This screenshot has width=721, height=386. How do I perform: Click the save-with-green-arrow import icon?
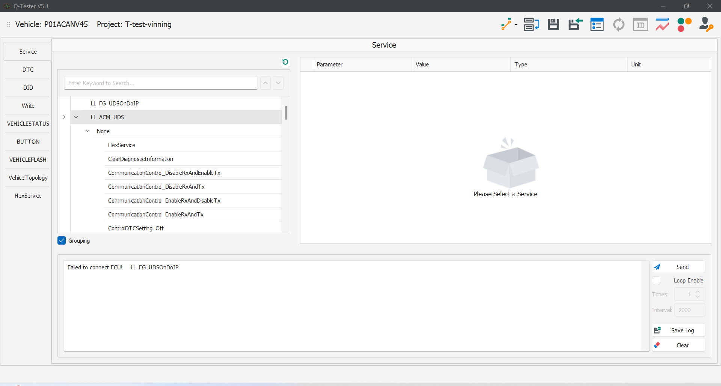tap(575, 25)
